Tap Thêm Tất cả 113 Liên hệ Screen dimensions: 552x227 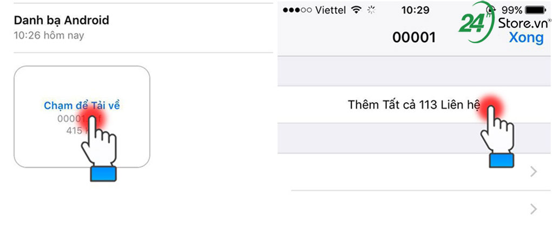click(413, 104)
